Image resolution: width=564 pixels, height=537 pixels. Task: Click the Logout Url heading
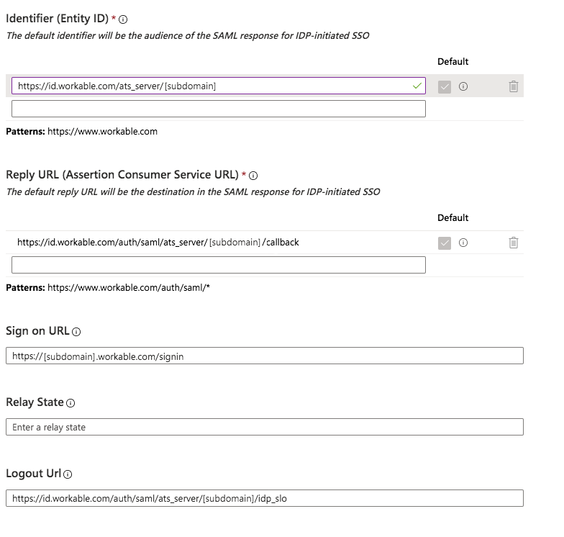tap(33, 474)
